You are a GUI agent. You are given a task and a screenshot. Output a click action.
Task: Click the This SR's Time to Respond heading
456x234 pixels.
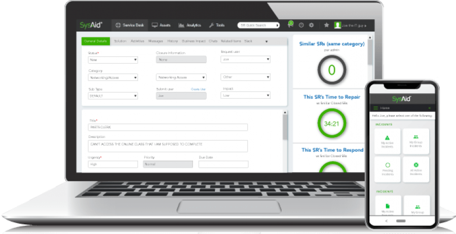tap(332, 150)
